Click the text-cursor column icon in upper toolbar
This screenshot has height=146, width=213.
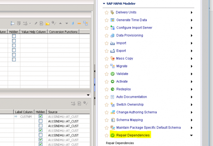pyautogui.click(x=12, y=23)
